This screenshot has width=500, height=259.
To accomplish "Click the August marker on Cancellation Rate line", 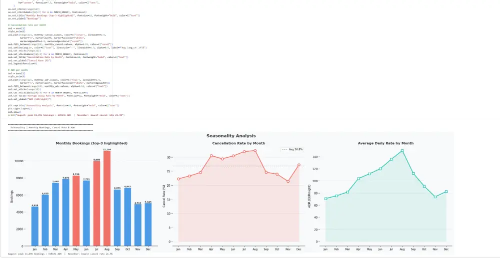I will tap(255, 151).
